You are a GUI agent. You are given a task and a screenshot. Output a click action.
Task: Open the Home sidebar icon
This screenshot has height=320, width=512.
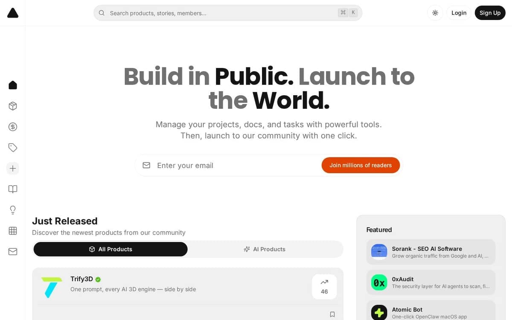(x=13, y=85)
